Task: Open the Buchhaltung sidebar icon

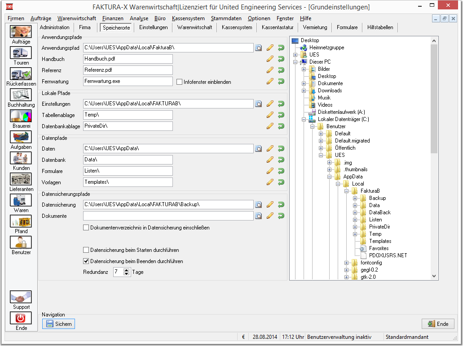Action: point(21,95)
